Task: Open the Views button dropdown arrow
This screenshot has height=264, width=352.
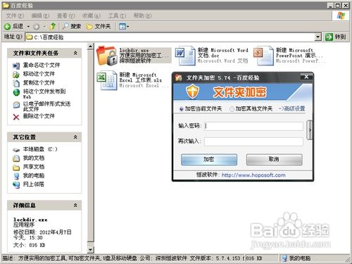Action: pyautogui.click(x=128, y=27)
